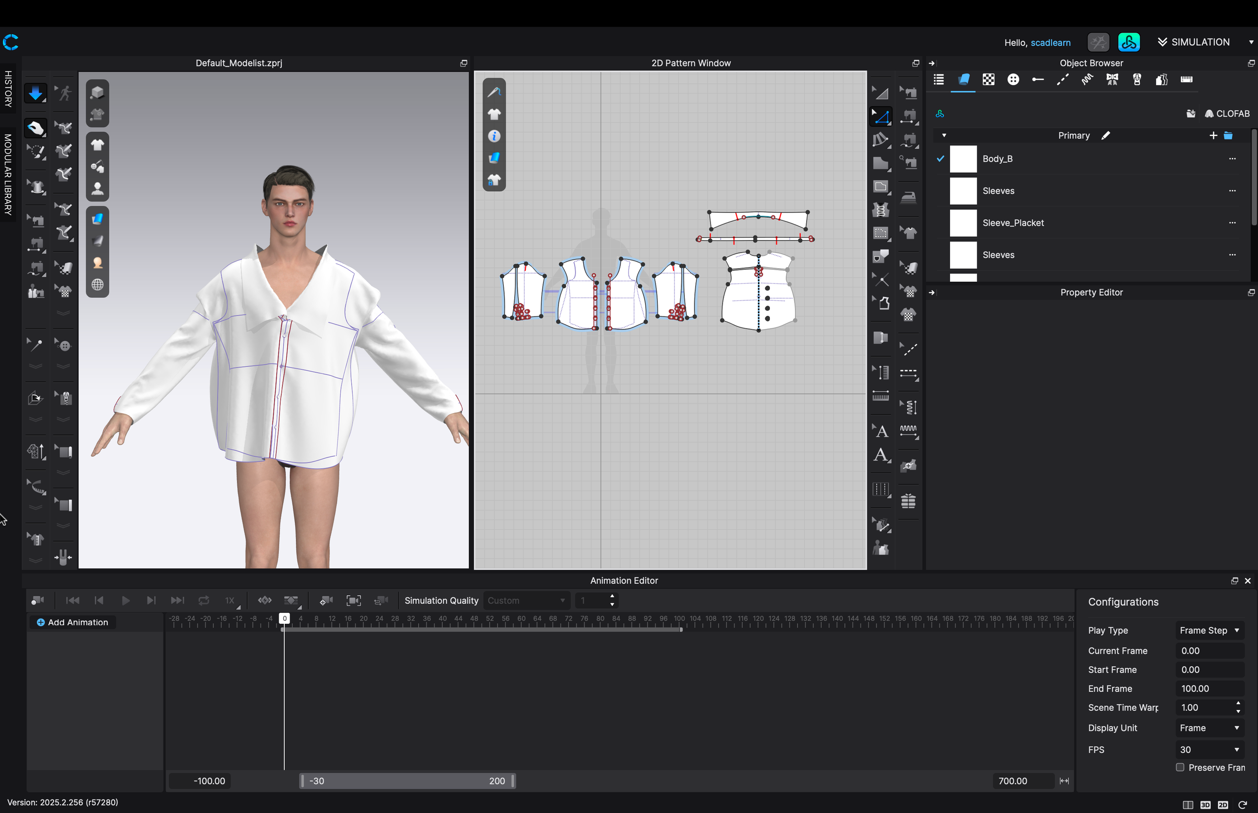Click the timeline range slider bar

[x=407, y=780]
